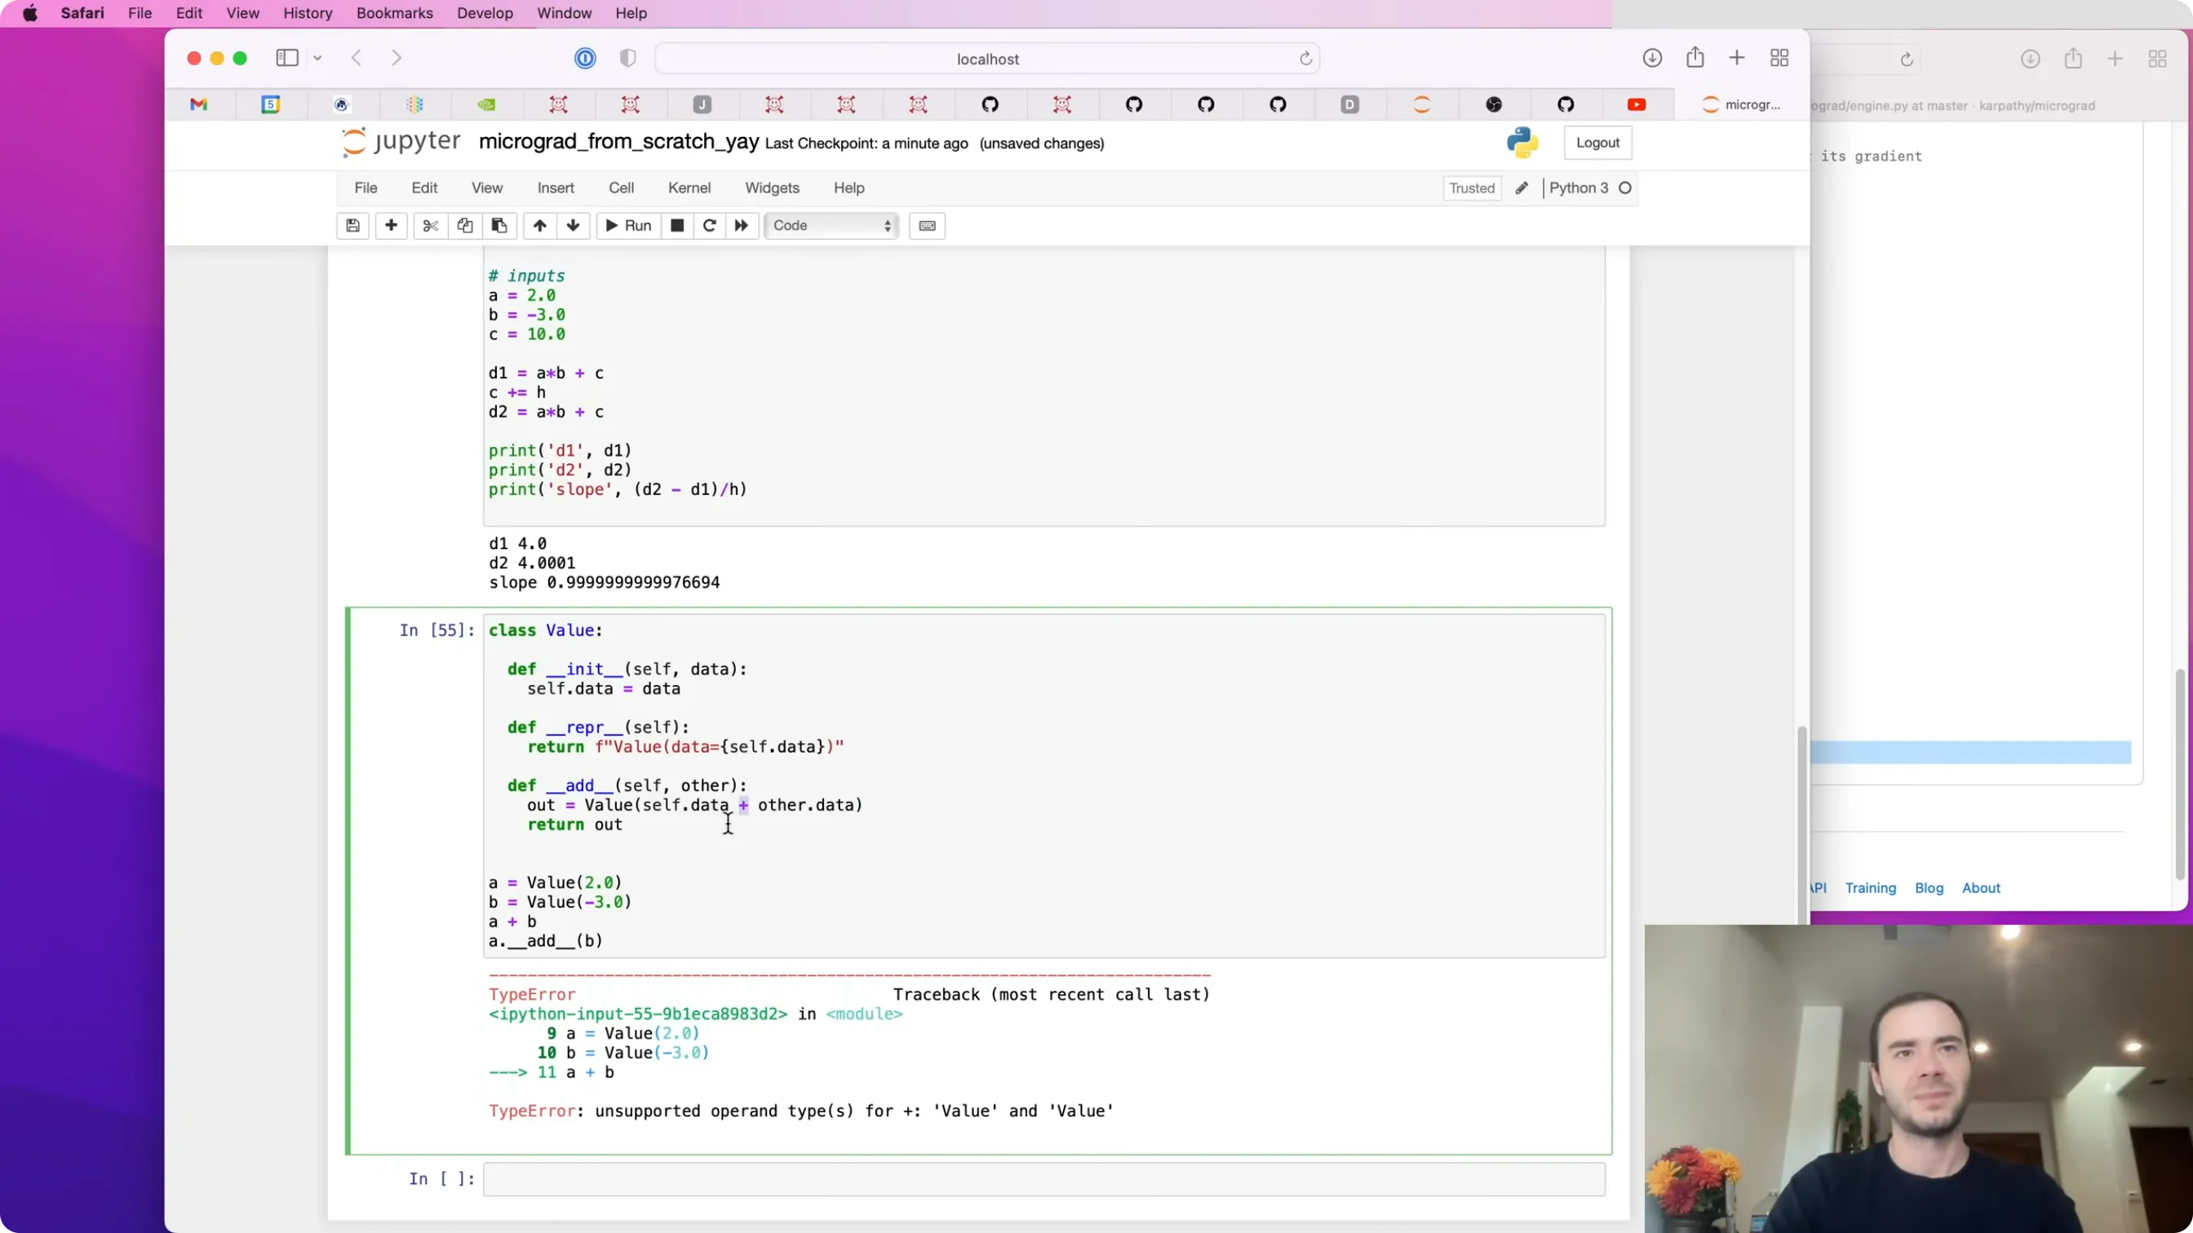The width and height of the screenshot is (2193, 1233).
Task: Insert cell below with plus icon
Action: [391, 226]
